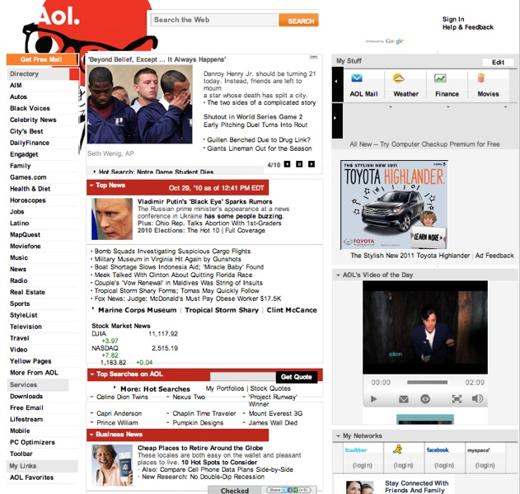Expand the second My Stuff row arrow

337,121
